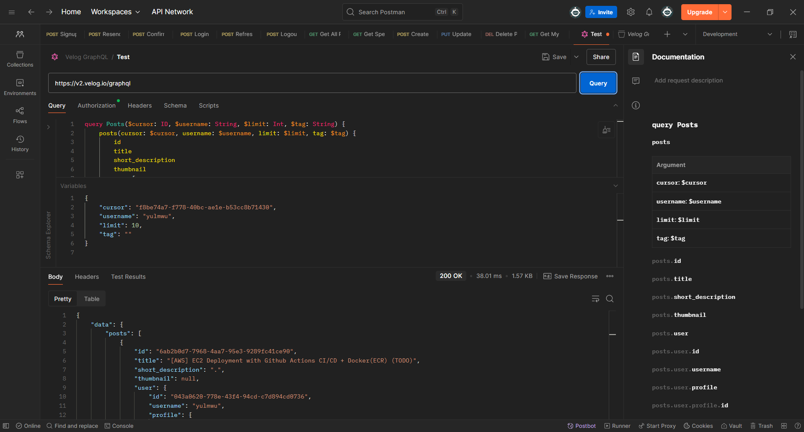This screenshot has height=432, width=804.
Task: Switch to response Headers tab
Action: pyautogui.click(x=87, y=277)
